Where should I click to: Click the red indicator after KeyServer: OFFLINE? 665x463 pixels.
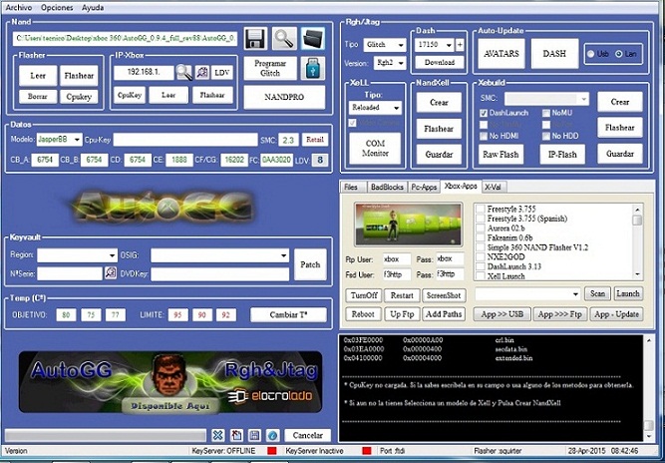point(272,451)
